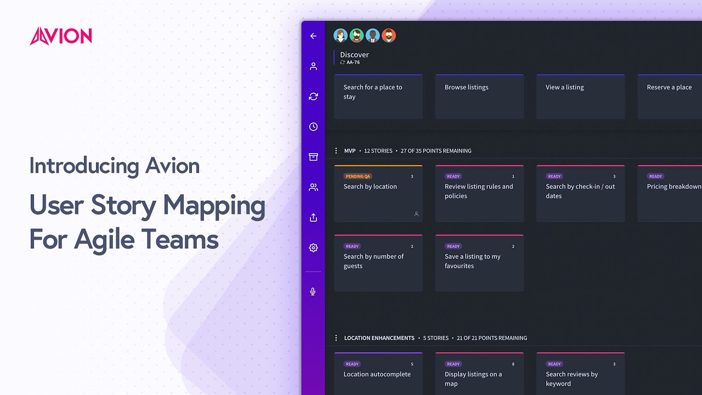Screen dimensions: 702x395
Task: Open the View a listing step card
Action: (x=580, y=97)
